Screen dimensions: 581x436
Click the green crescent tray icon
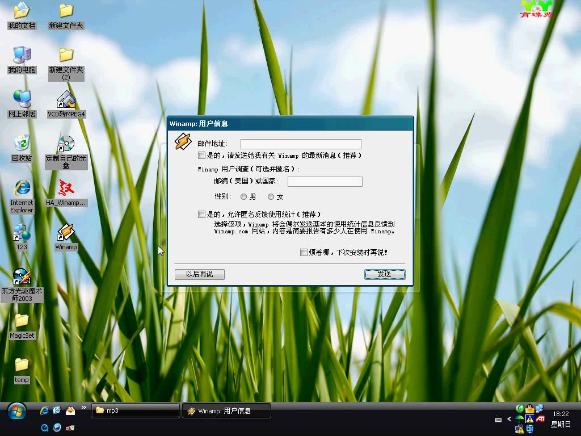click(520, 409)
